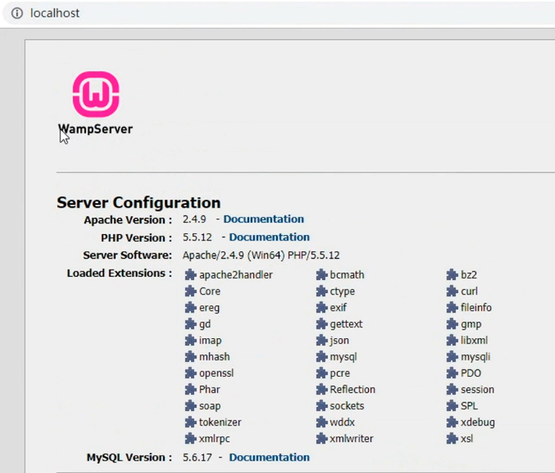Click the tokenizer extension name

click(x=220, y=422)
